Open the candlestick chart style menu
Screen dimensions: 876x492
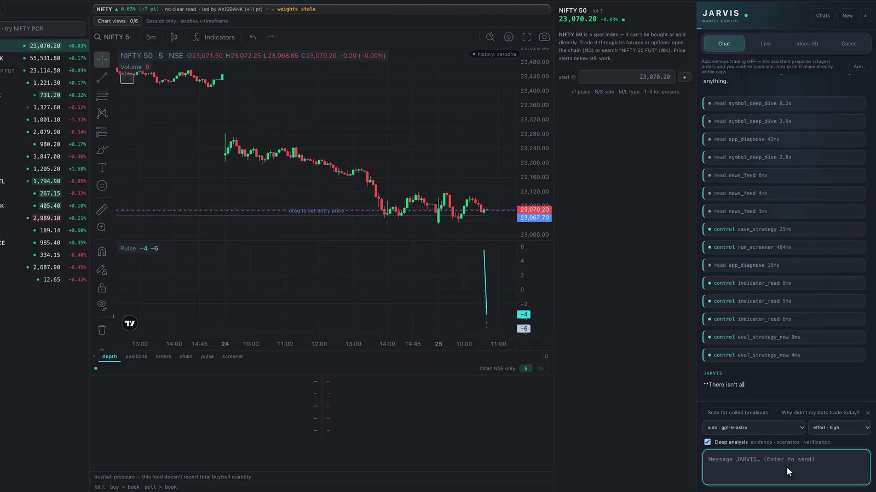[174, 37]
